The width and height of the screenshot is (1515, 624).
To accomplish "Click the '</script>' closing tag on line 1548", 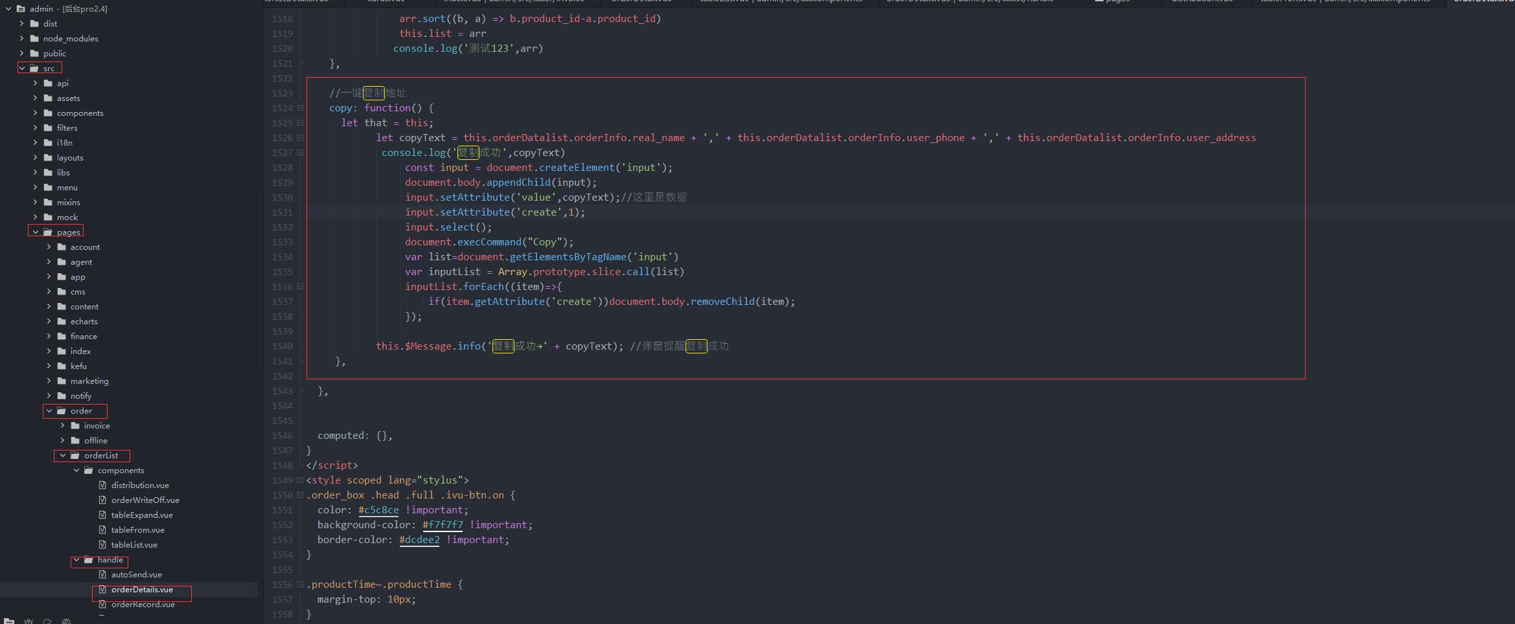I will click(x=332, y=465).
